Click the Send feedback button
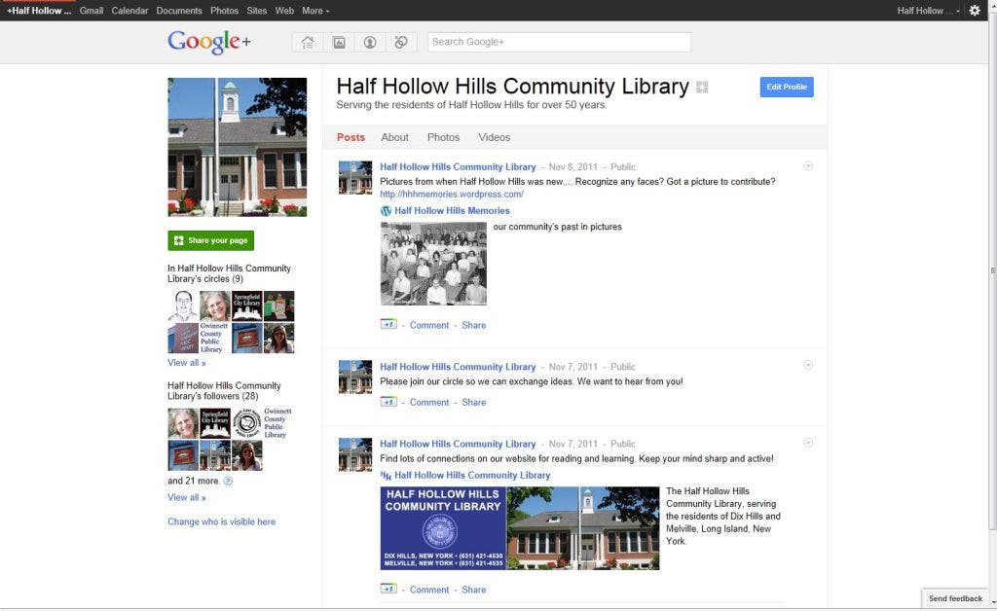This screenshot has width=997, height=611. (955, 598)
